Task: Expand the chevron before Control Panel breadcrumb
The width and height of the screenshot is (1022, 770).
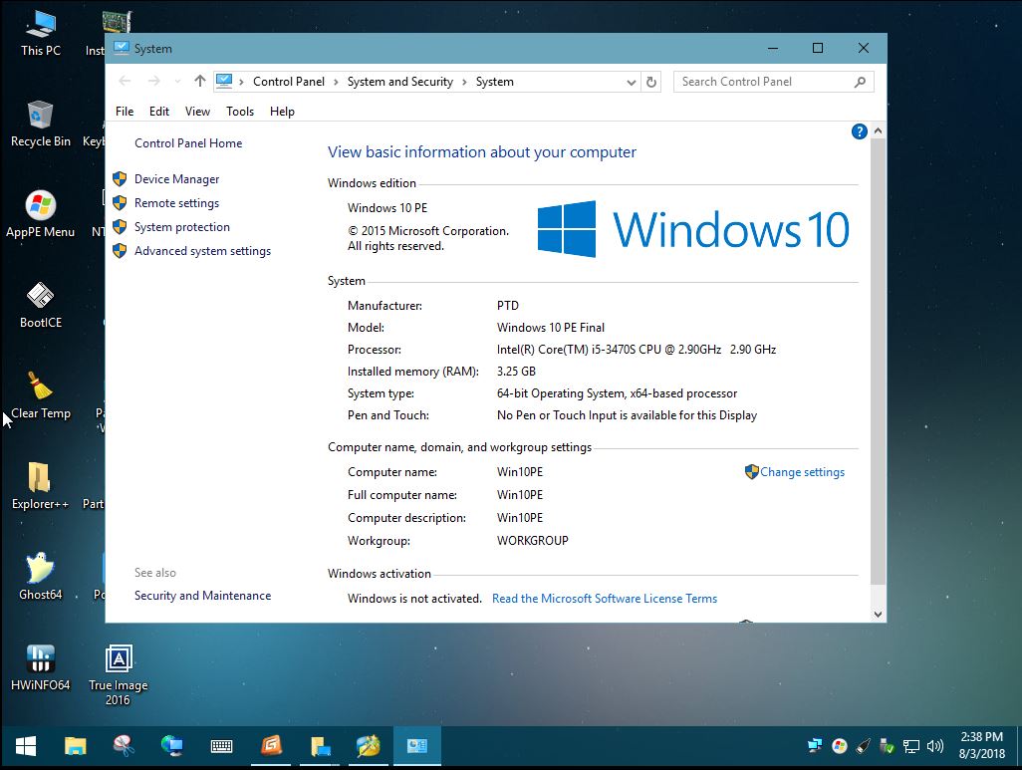Action: click(241, 82)
